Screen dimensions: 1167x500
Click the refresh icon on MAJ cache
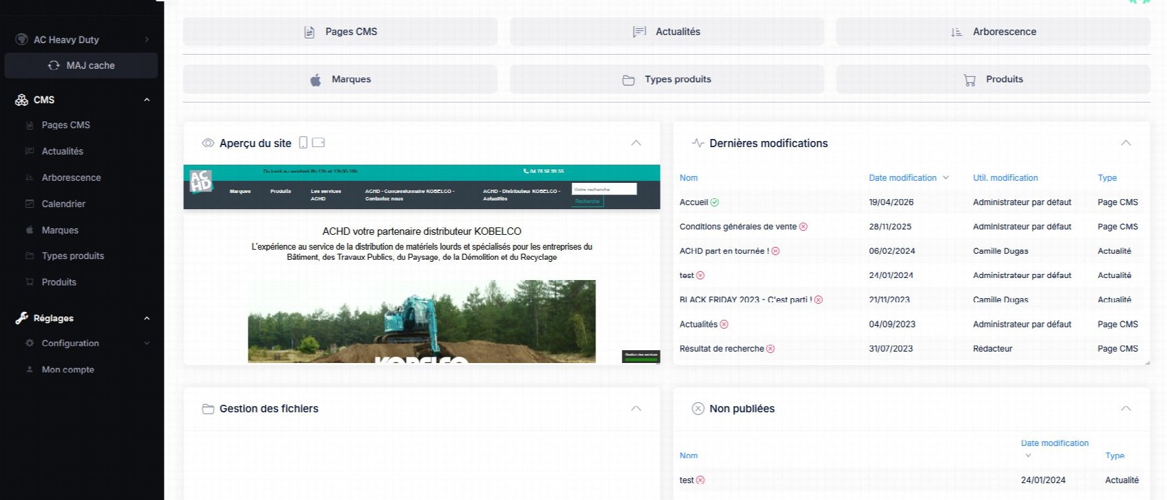click(54, 65)
